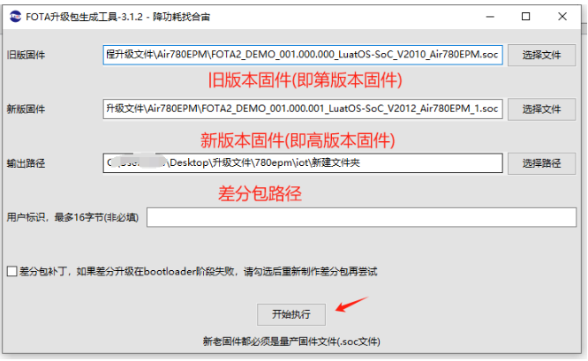The width and height of the screenshot is (588, 361).
Task: Click 选择路径 button for 输出路径
Action: point(541,163)
